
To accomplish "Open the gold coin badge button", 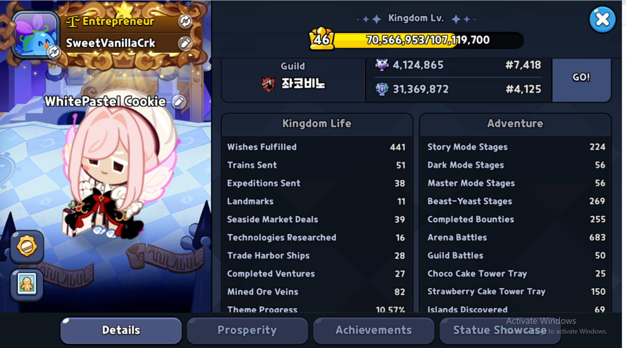I will point(27,246).
